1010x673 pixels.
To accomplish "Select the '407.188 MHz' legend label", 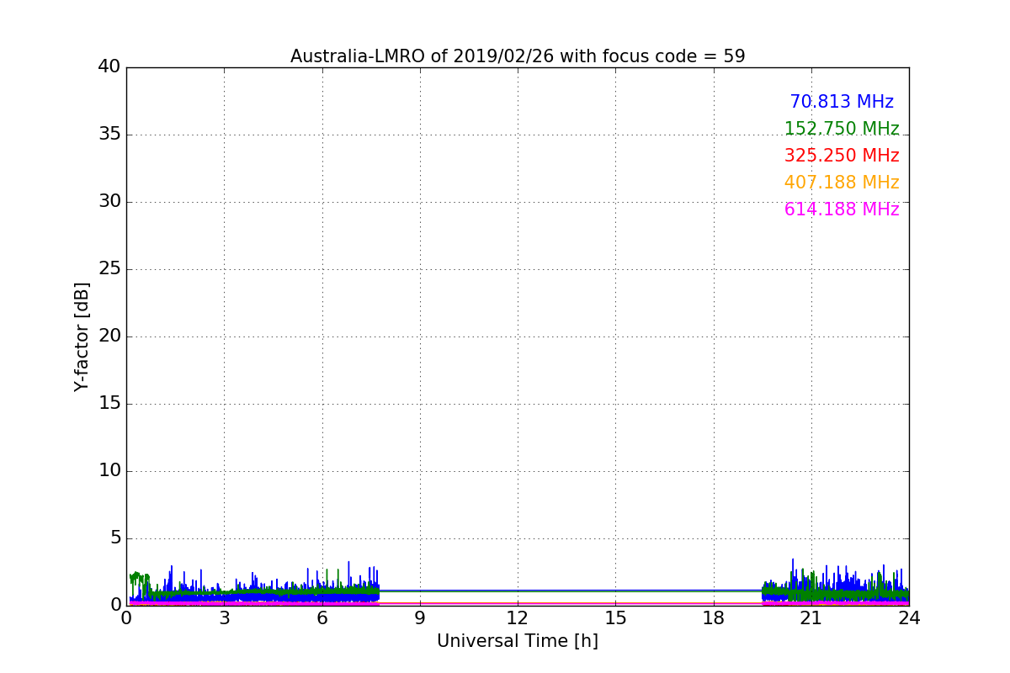I will pyautogui.click(x=842, y=183).
